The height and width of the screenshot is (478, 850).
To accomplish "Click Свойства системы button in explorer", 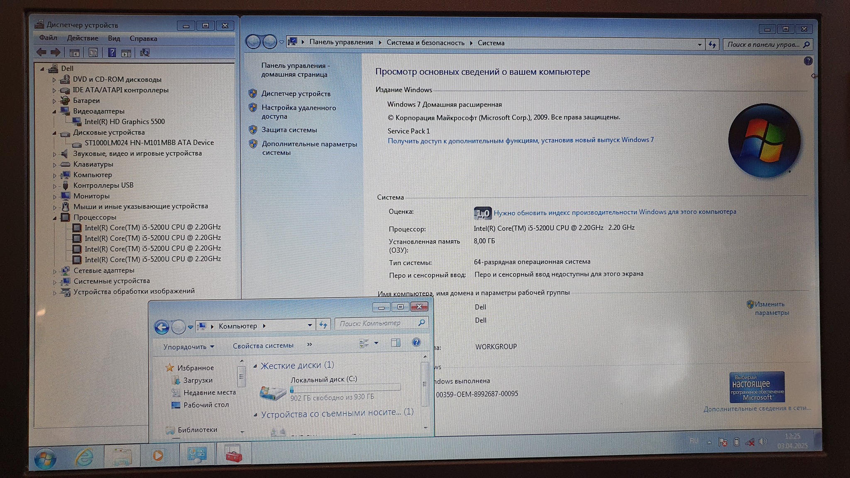I will point(263,346).
